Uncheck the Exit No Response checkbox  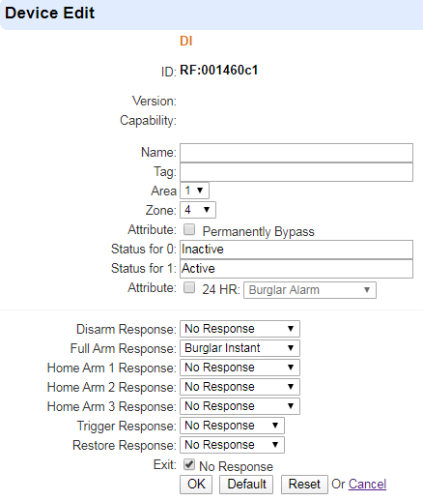[189, 464]
